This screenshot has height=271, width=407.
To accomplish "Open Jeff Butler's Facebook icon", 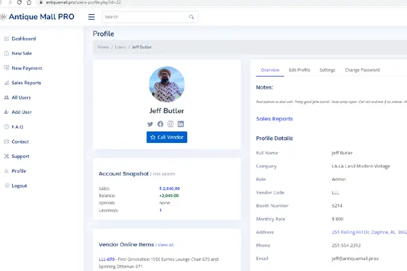I will 160,124.
